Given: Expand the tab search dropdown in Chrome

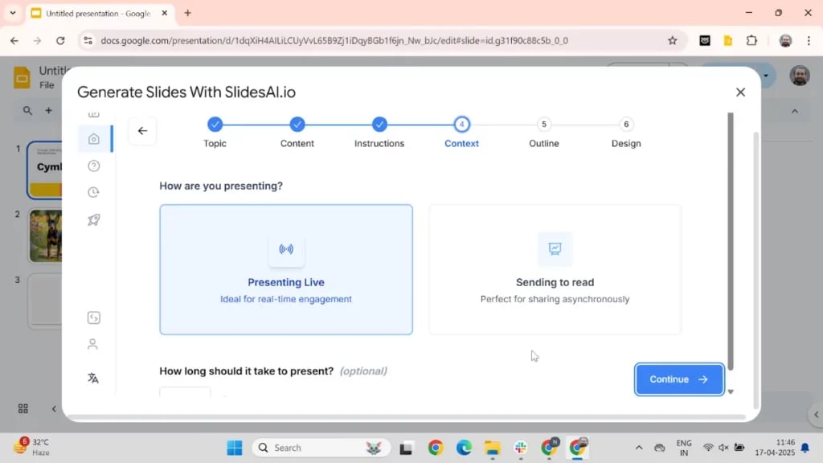Looking at the screenshot, I should pyautogui.click(x=12, y=13).
